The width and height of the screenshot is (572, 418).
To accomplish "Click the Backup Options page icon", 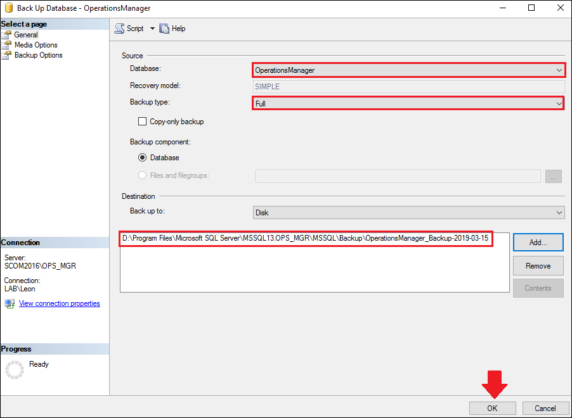I will click(x=6, y=55).
